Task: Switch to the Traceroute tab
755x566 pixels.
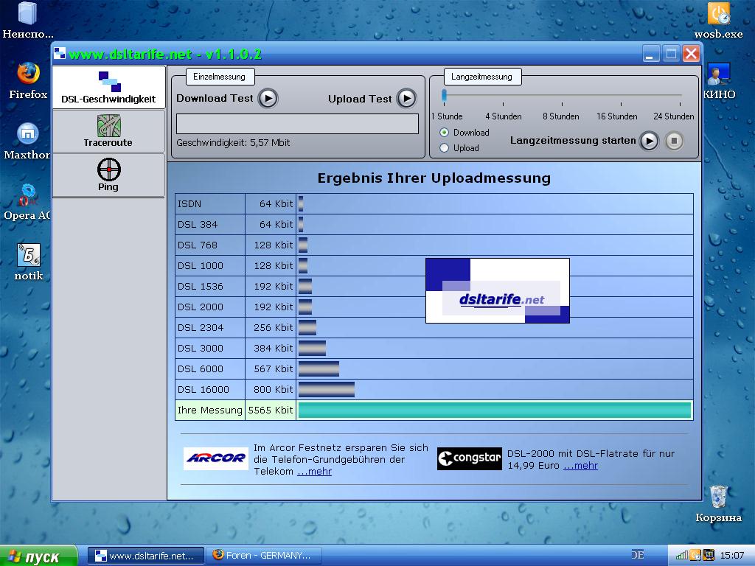Action: [108, 131]
